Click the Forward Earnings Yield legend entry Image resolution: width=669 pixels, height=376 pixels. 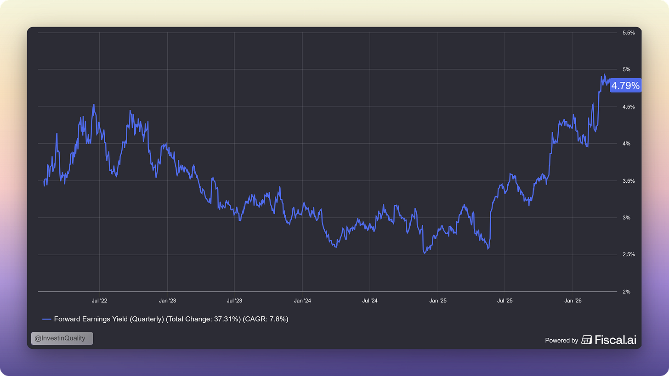[x=165, y=319]
